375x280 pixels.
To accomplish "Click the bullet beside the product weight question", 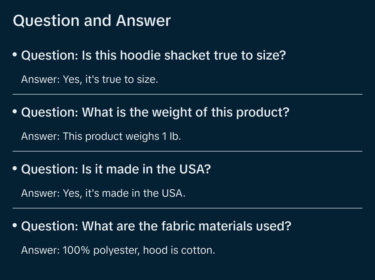I will pos(15,112).
